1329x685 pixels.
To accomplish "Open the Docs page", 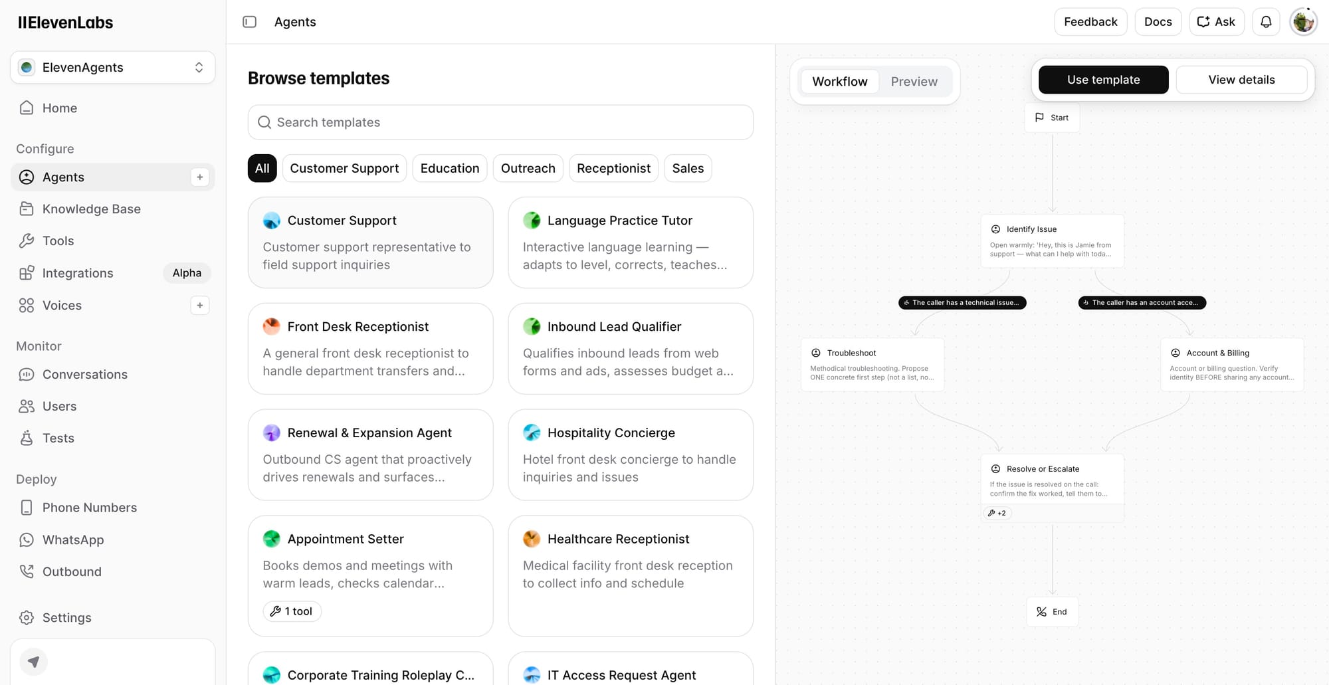I will point(1158,21).
